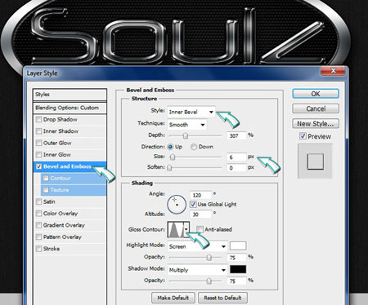Screen dimensions: 368x305
Task: Click the OK button
Action: pos(316,94)
